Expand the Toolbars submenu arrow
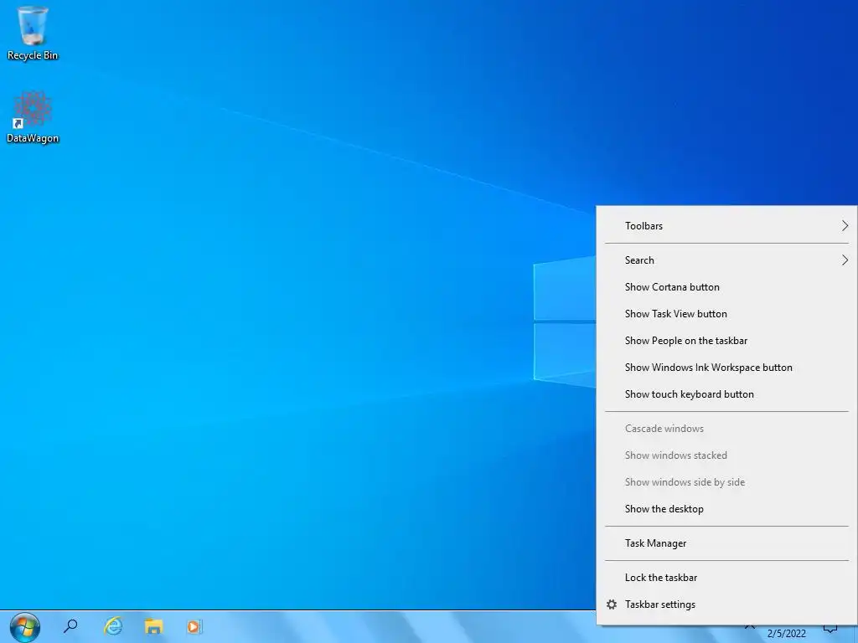The height and width of the screenshot is (643, 858). pos(845,226)
